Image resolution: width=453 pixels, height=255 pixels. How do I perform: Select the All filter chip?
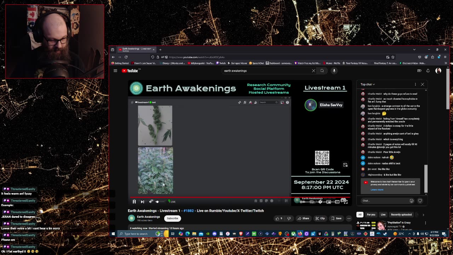(360, 215)
